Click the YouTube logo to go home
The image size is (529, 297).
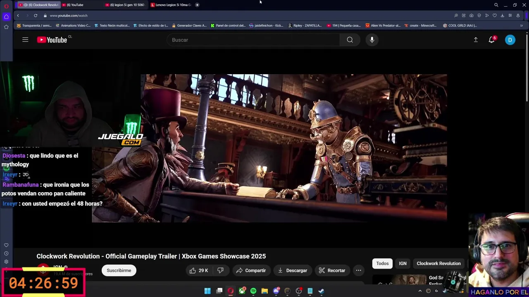click(52, 40)
